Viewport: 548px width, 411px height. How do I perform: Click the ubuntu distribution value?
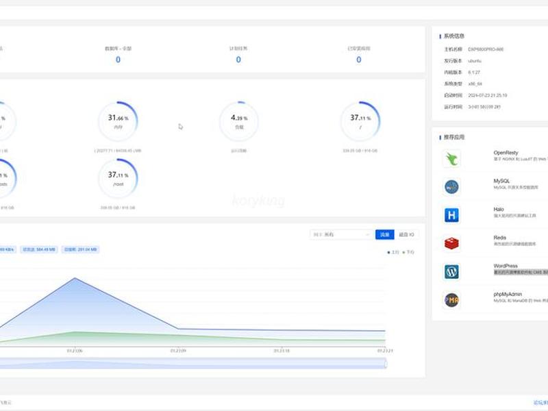click(x=475, y=61)
